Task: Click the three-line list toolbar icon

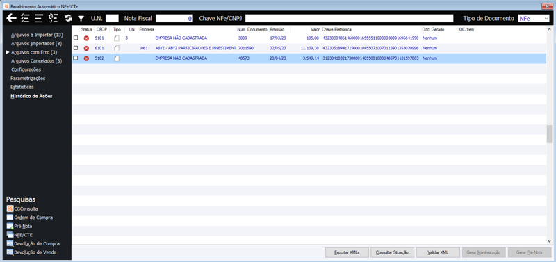Action: pos(39,18)
